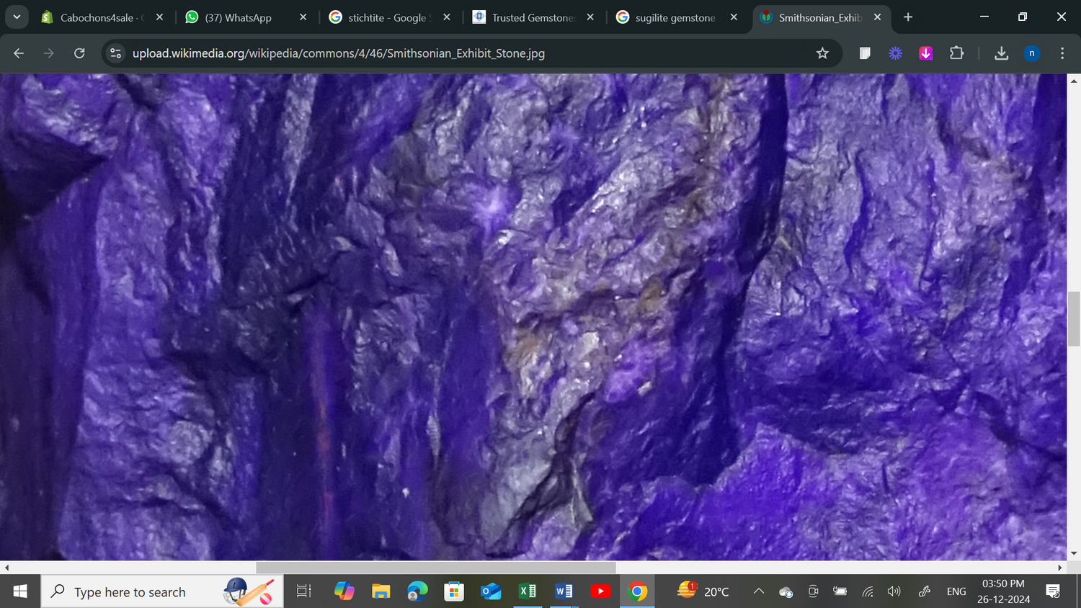
Task: Close the Cabochons4sale tab
Action: tap(159, 17)
